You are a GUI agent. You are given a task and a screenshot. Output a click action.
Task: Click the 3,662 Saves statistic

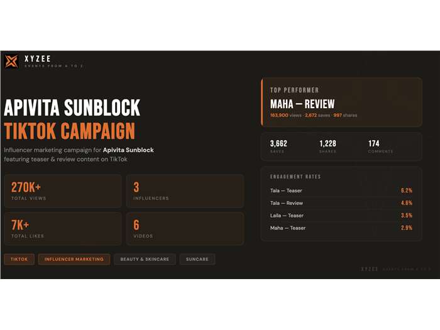coord(278,146)
